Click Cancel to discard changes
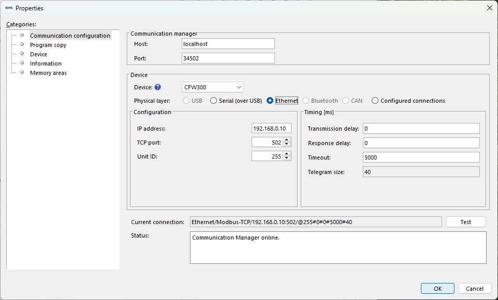The image size is (498, 300). (x=474, y=288)
